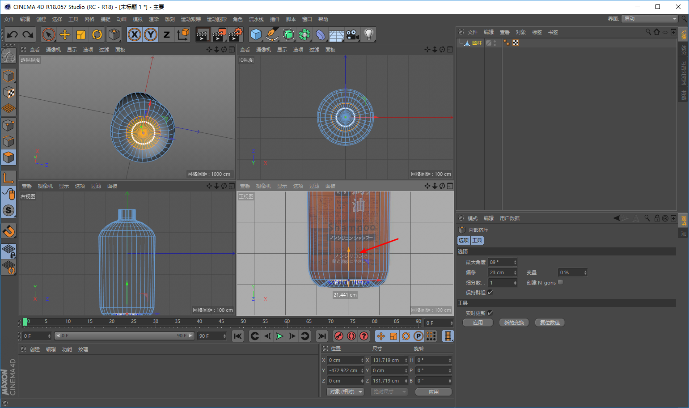Select Edges mode in left palette
Screen dimensions: 689x408
click(8, 141)
